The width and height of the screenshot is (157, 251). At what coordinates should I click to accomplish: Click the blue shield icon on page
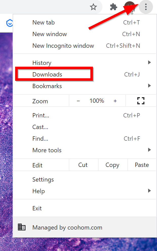point(9,23)
